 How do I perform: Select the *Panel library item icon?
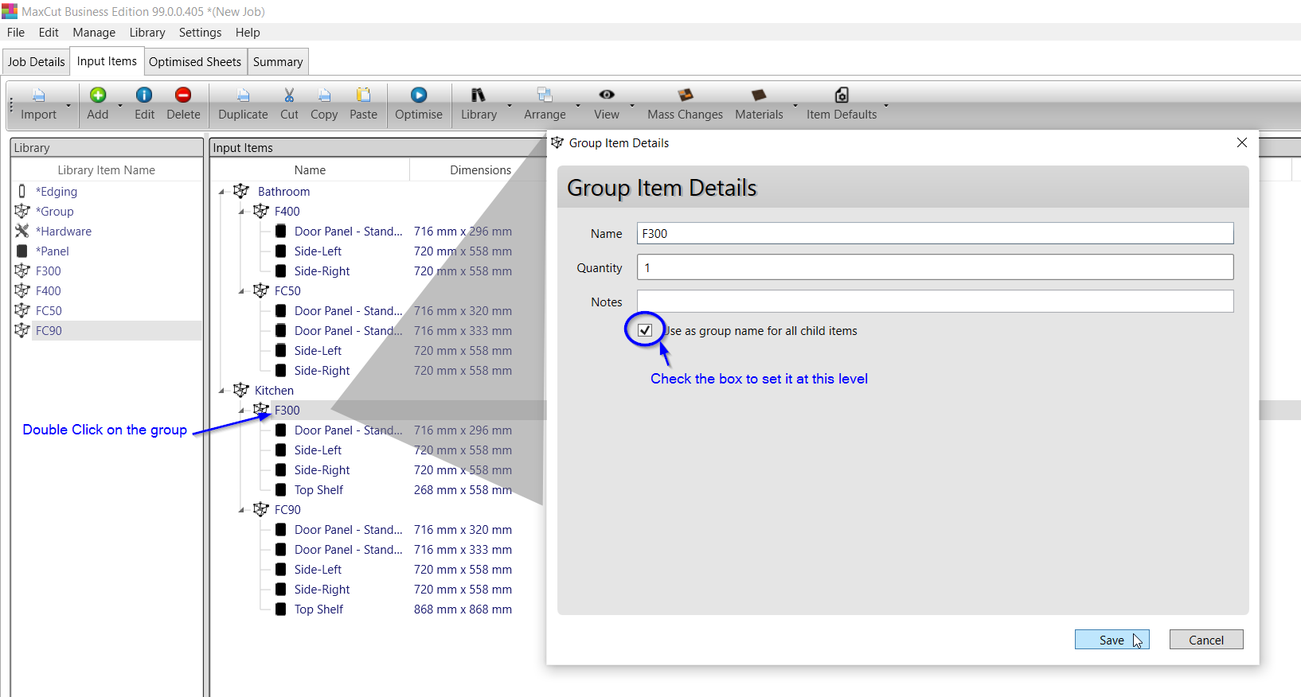[22, 251]
